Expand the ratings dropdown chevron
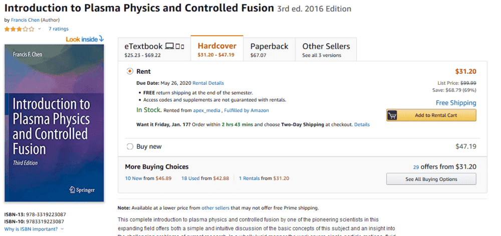The image size is (501, 236). [40, 29]
